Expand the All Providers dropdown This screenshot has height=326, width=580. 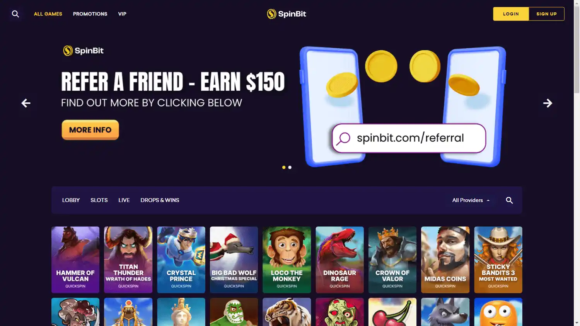tap(471, 200)
